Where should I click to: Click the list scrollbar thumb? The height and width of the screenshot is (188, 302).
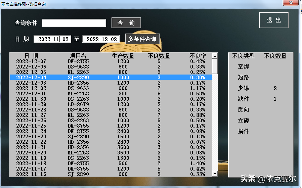pyautogui.click(x=215, y=66)
